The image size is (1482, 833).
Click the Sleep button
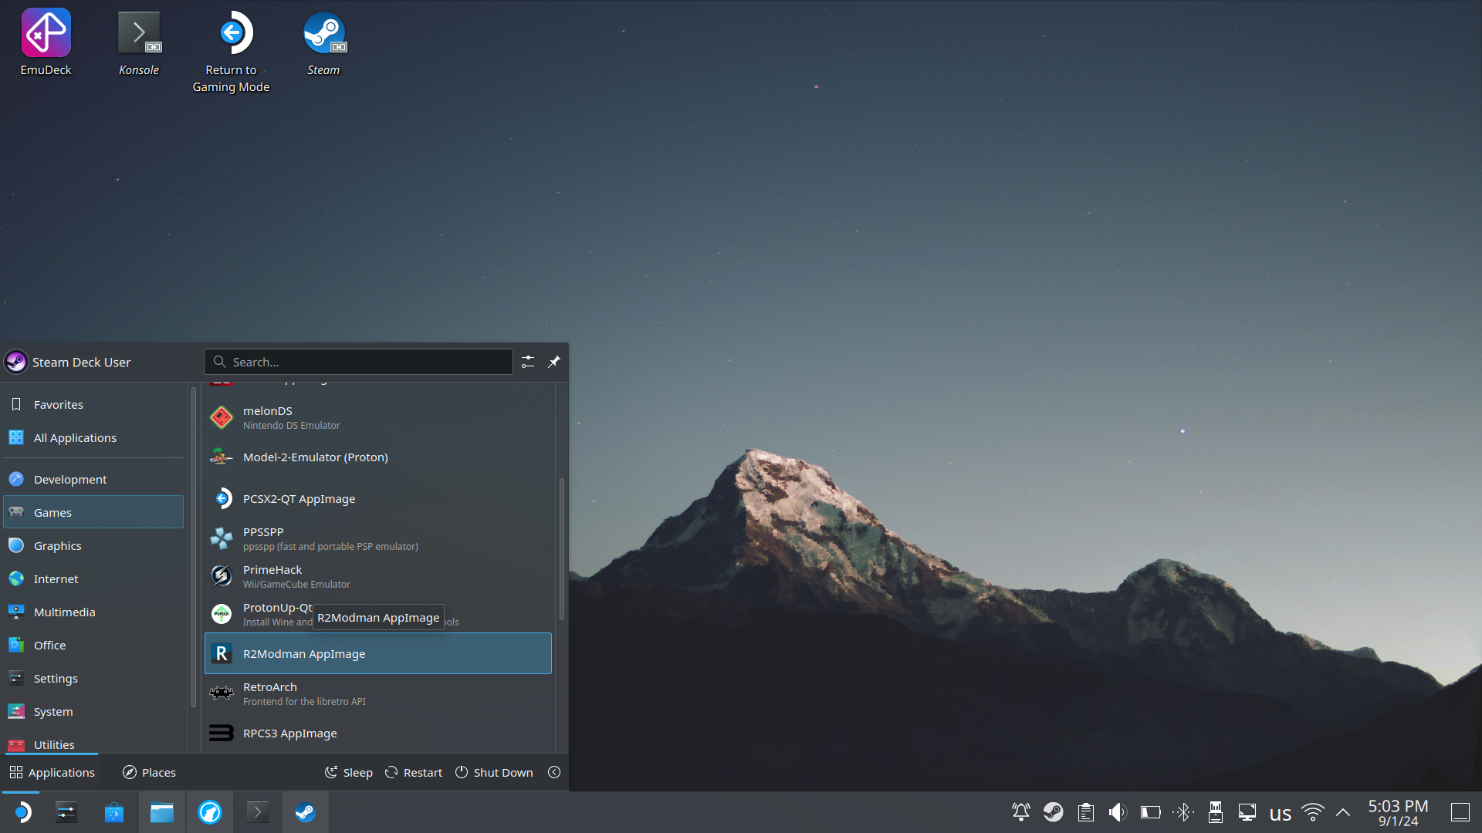[349, 772]
